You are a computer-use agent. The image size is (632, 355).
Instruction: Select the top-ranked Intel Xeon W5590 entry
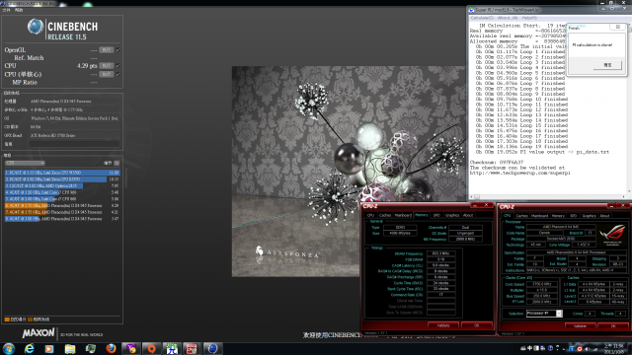tap(62, 173)
